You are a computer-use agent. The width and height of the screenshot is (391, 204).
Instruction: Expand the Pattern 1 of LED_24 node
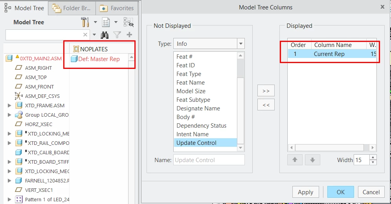point(9,200)
